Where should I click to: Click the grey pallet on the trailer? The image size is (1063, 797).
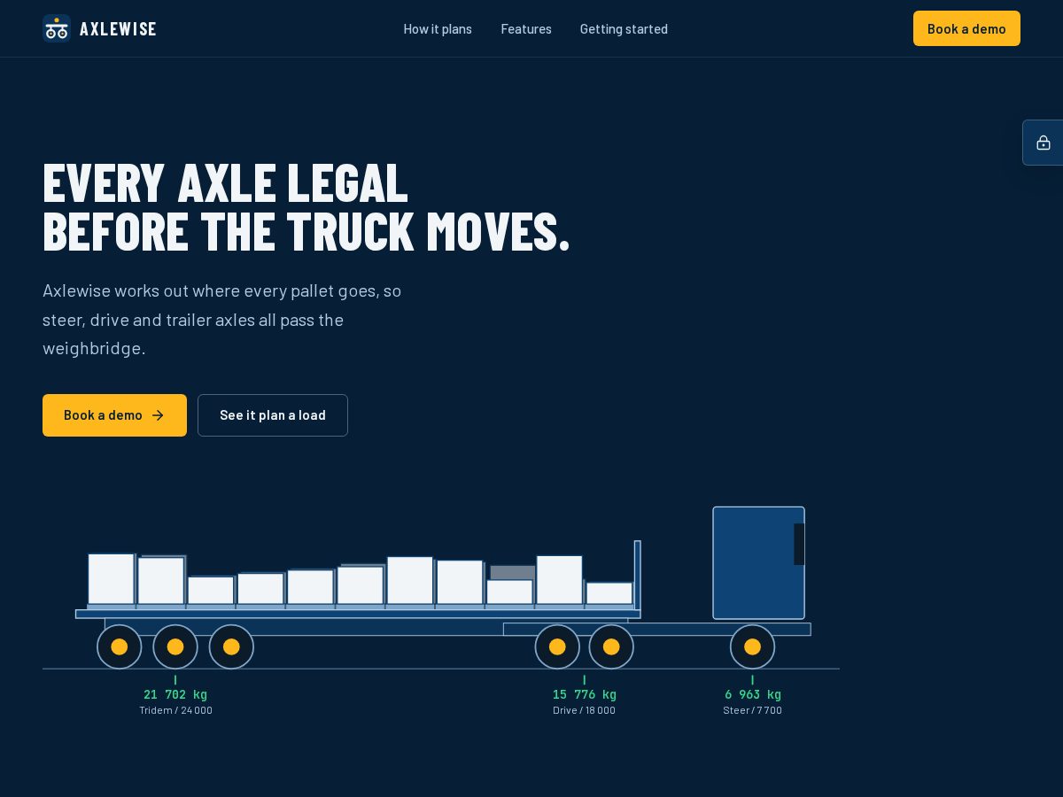[x=513, y=572]
